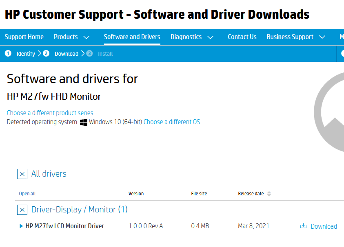Click Choose a different OS link
The width and height of the screenshot is (344, 247).
click(x=171, y=121)
